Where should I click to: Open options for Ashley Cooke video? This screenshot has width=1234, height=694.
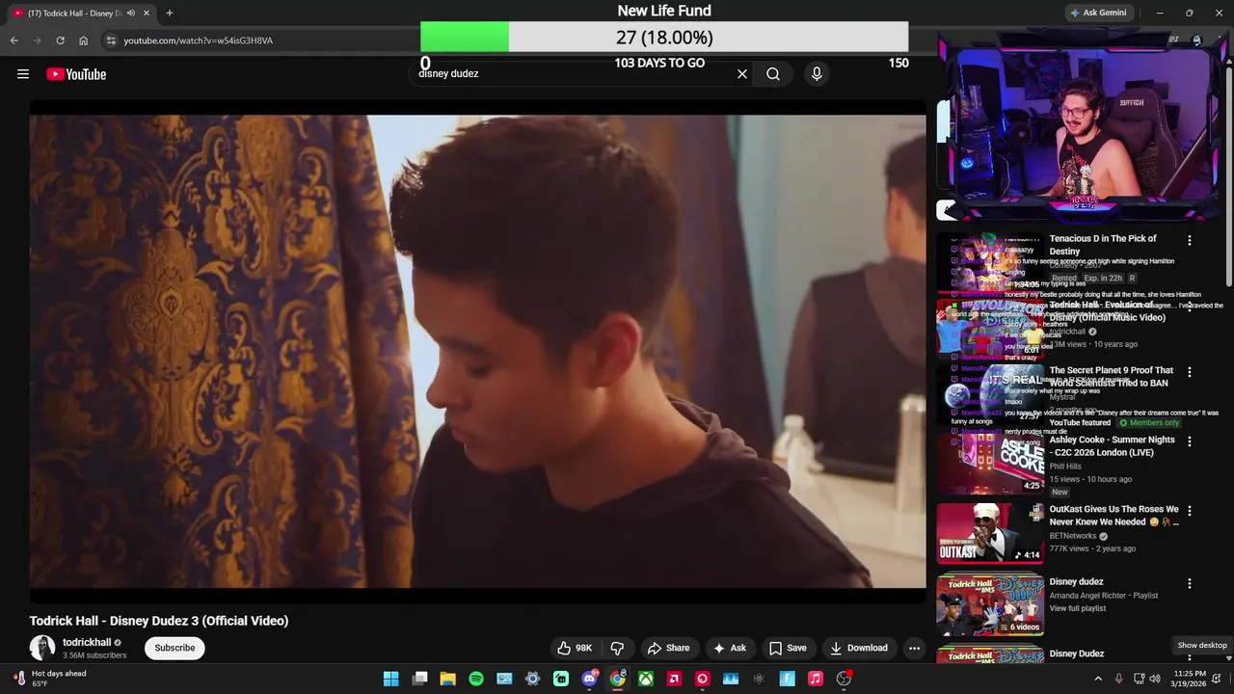[1189, 441]
